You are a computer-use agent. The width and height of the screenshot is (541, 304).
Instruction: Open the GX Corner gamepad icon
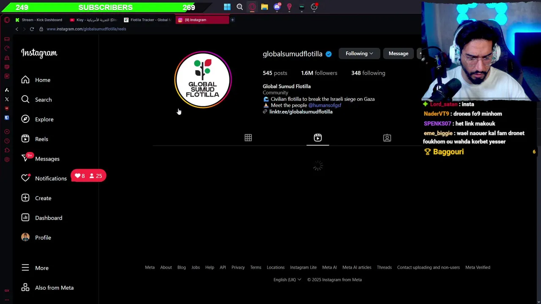[x=7, y=39]
